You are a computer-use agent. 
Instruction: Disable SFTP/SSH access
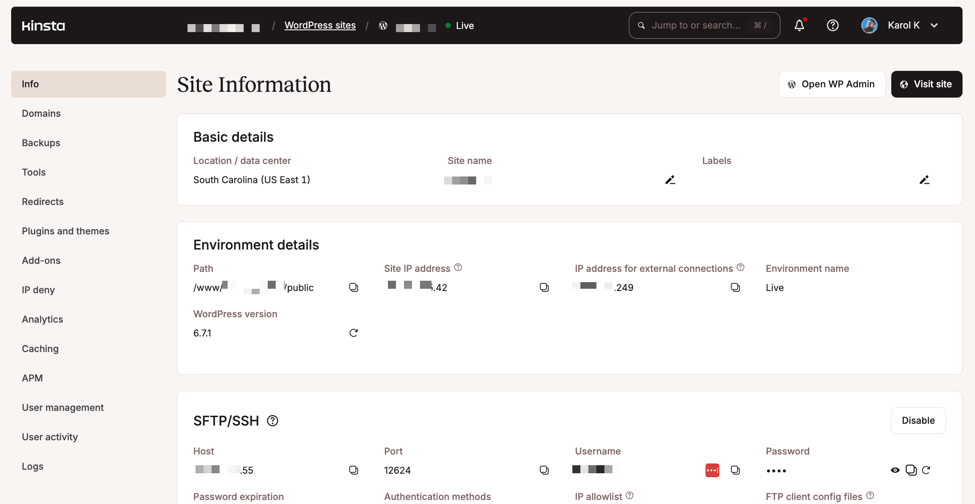[x=918, y=421]
